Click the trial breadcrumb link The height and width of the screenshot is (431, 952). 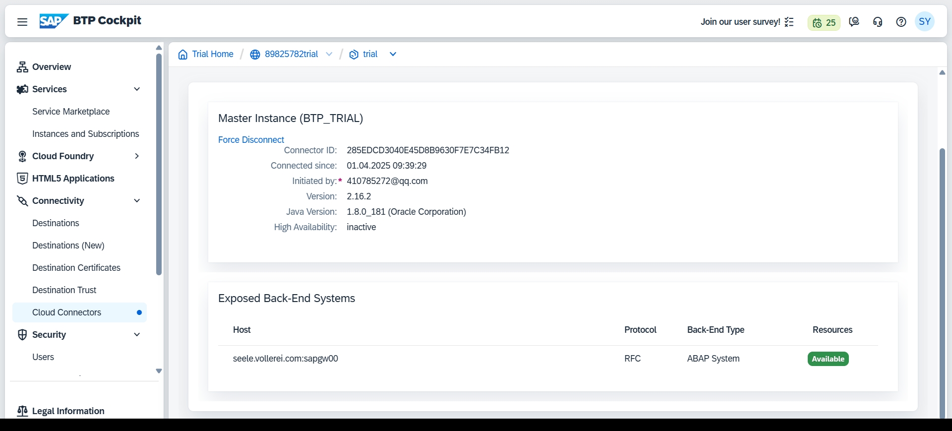tap(370, 54)
